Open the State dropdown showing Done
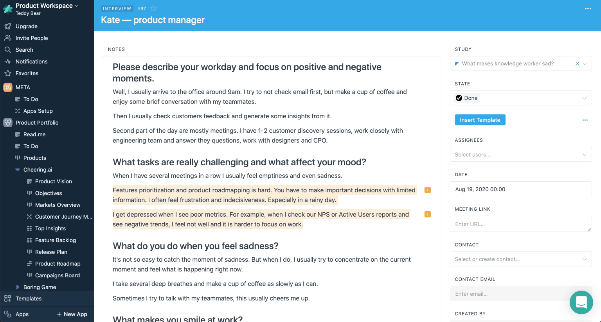Screen dimensions: 601x322 coord(520,98)
